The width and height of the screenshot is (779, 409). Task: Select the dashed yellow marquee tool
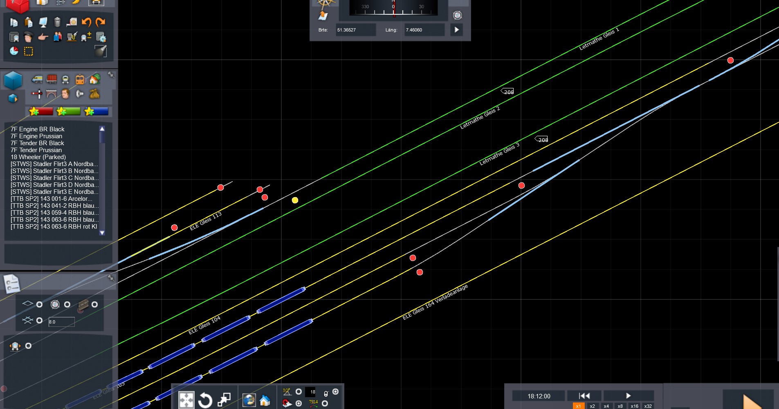[28, 52]
